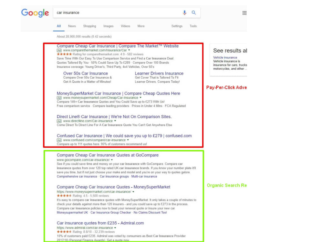
Task: Open search Settings
Action: point(177,26)
